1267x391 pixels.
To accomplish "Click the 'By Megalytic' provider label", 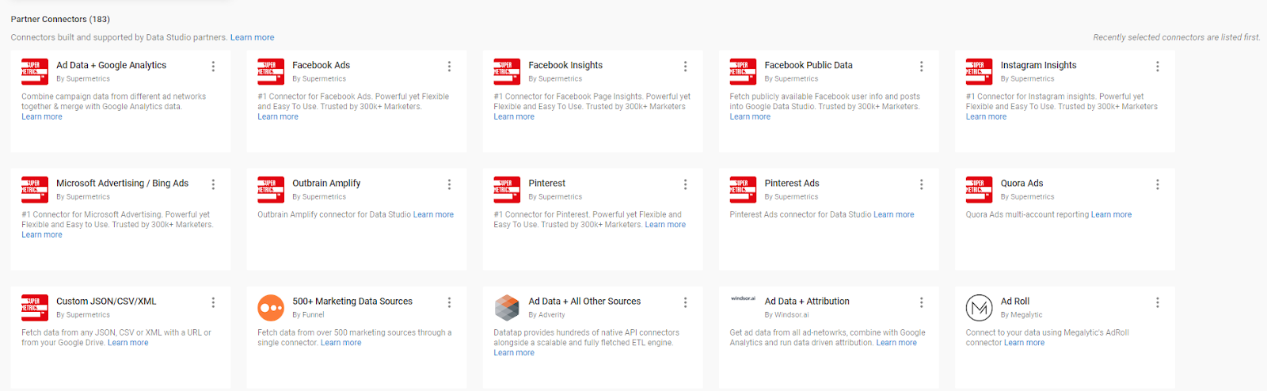I will point(1021,315).
